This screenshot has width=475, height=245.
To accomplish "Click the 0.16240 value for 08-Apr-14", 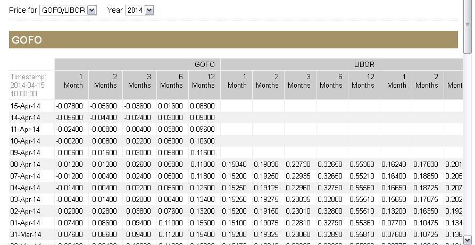I will 394,164.
